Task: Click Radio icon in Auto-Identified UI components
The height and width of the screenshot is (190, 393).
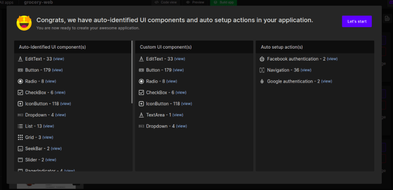Action: 20,81
